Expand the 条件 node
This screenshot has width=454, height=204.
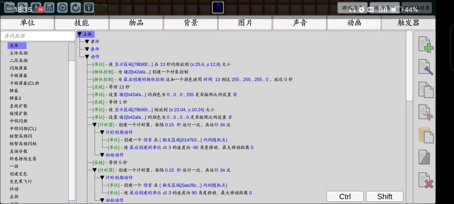[x=87, y=49]
